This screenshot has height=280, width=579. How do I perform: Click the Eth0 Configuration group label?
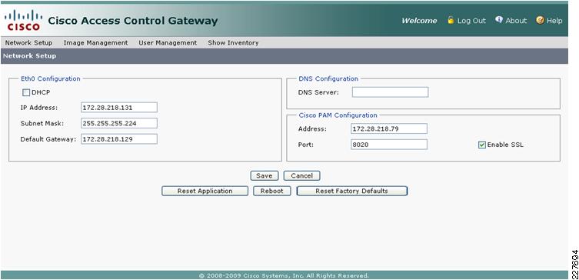[51, 78]
